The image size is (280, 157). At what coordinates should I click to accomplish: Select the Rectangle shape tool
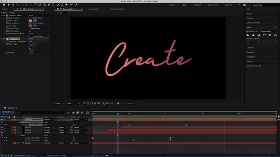click(45, 5)
